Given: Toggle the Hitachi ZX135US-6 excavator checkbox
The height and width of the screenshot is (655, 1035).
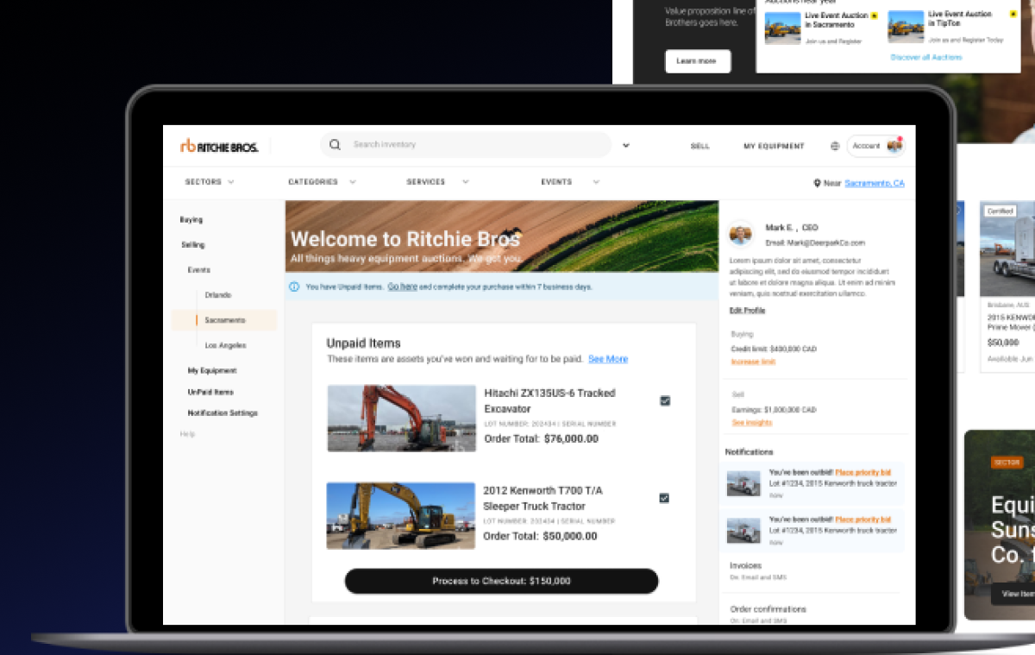Looking at the screenshot, I should [665, 400].
